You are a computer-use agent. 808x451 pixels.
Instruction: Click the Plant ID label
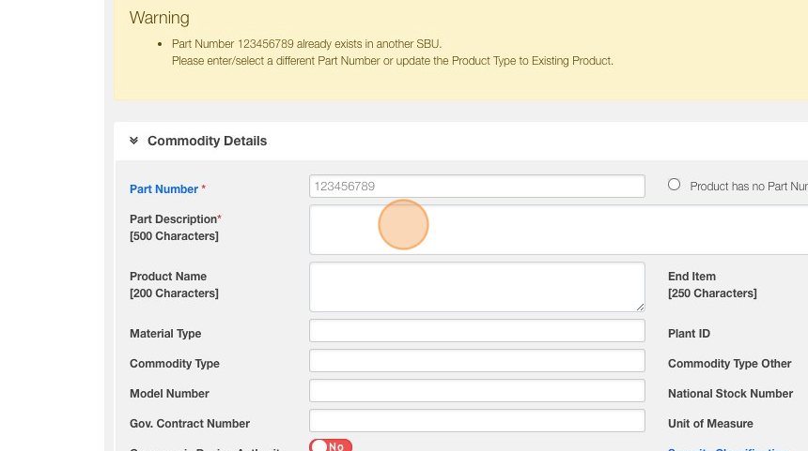[689, 334]
